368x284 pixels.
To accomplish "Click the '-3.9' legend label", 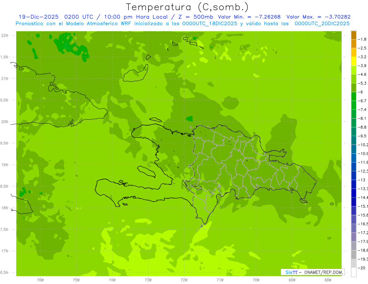I will coord(362,66).
